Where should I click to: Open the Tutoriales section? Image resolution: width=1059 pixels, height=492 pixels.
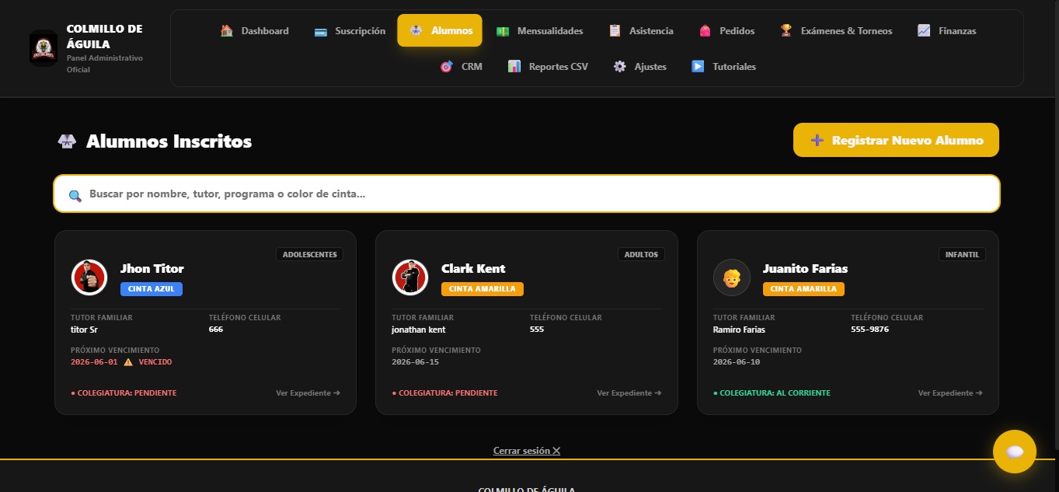pyautogui.click(x=723, y=67)
